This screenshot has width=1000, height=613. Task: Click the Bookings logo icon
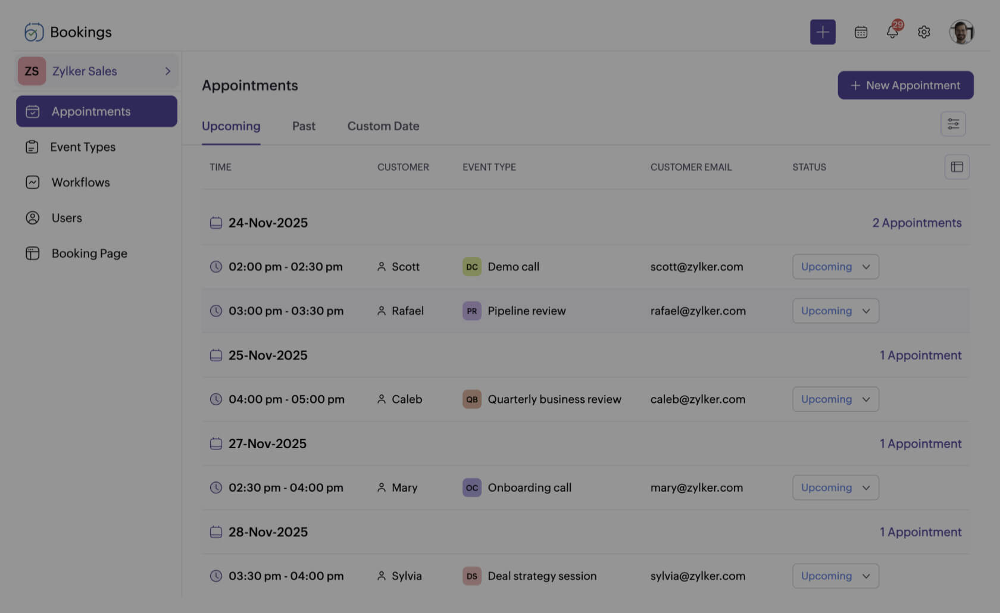point(34,32)
